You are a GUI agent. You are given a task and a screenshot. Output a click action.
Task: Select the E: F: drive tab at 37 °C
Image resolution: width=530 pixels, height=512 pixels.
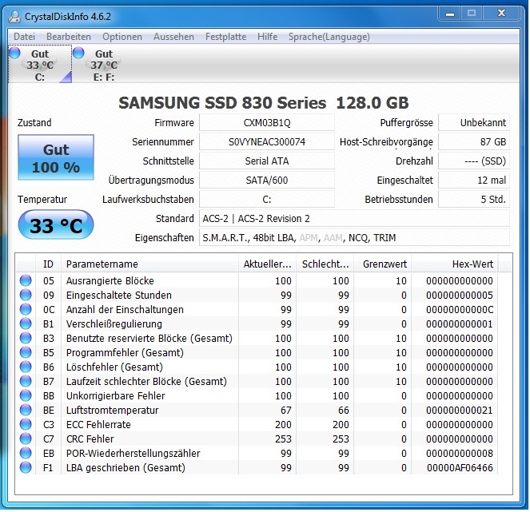point(104,65)
